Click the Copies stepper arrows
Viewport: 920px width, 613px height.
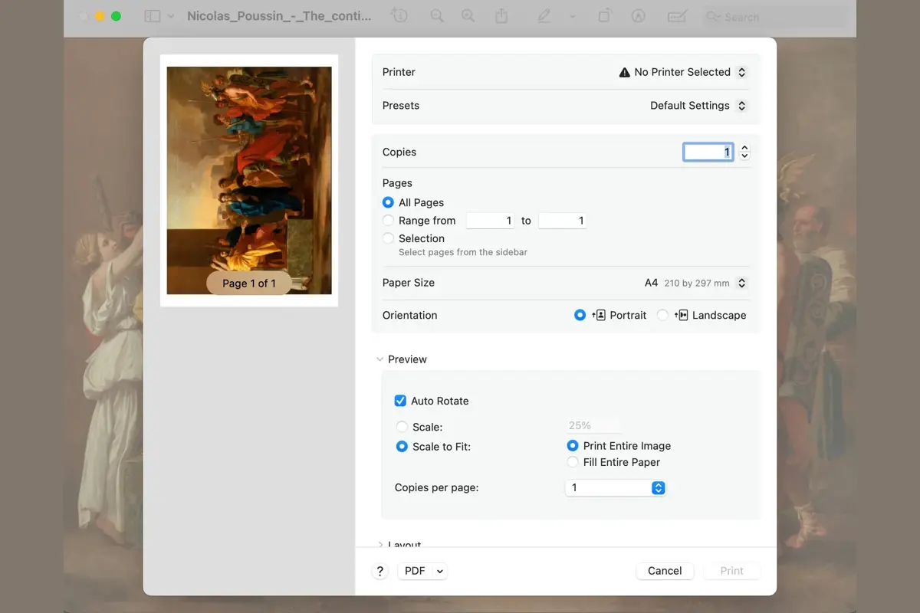point(744,152)
